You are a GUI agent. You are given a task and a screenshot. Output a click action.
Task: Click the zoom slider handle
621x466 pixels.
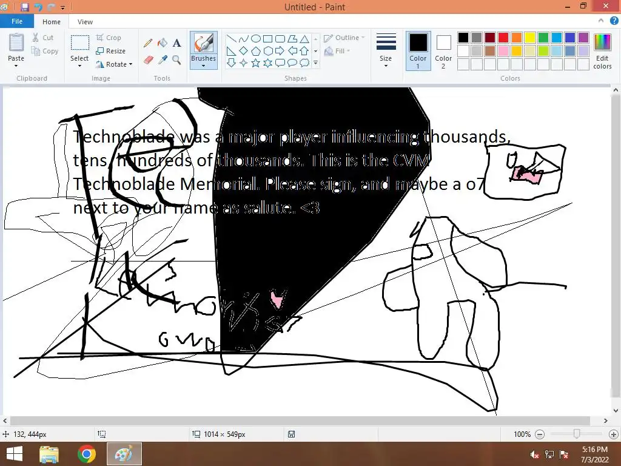coord(577,434)
